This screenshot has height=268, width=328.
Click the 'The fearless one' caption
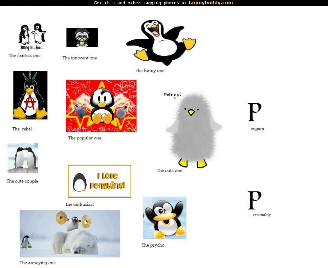pos(25,56)
